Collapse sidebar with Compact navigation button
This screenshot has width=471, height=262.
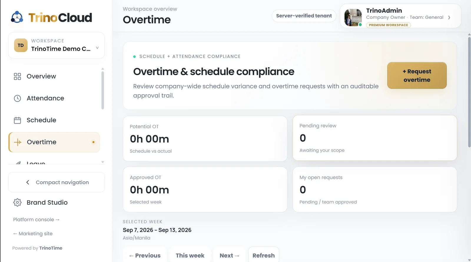coord(57,182)
